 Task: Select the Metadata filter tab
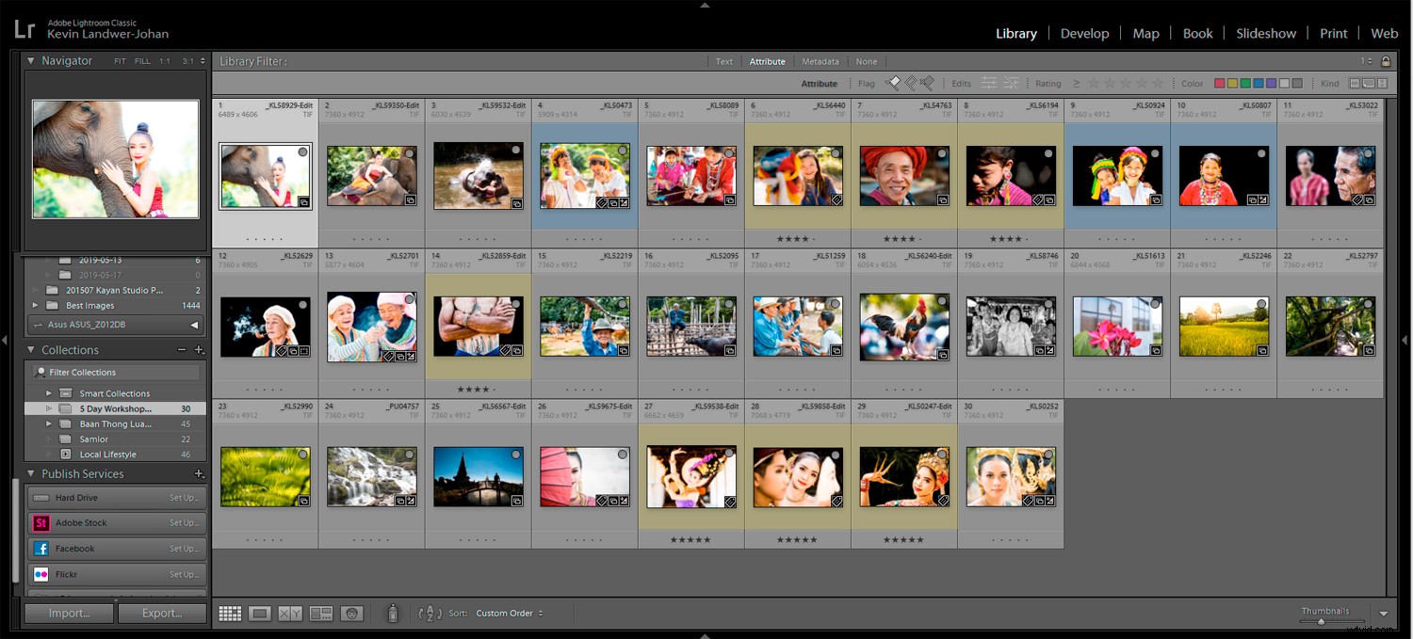(x=820, y=60)
